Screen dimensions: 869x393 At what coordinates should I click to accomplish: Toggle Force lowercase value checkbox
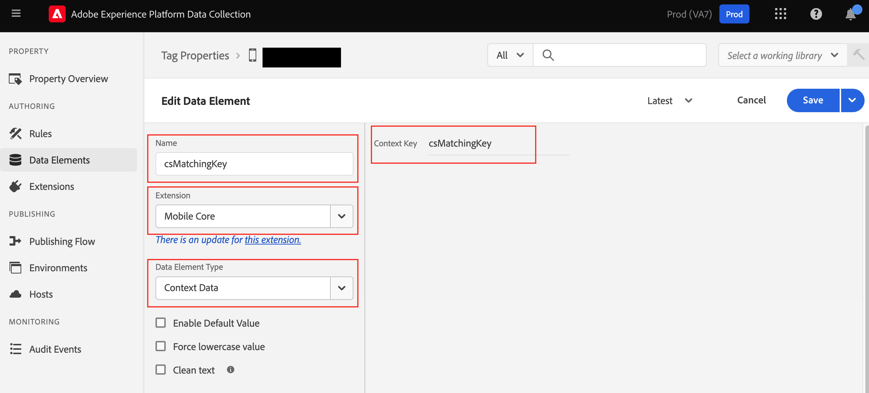[161, 346]
